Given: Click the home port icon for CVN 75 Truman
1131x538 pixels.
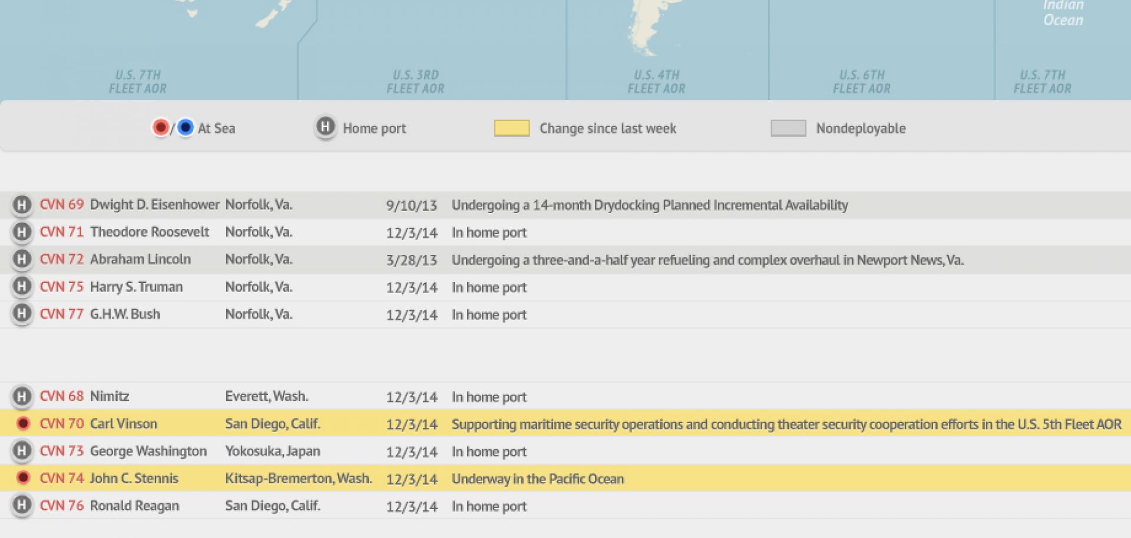Looking at the screenshot, I should pos(22,287).
